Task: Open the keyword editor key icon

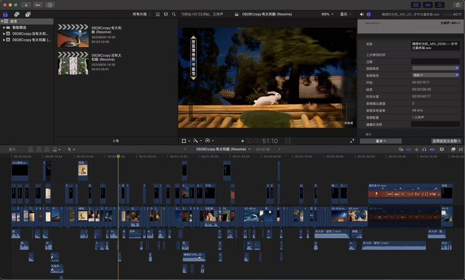Action: 38,5
